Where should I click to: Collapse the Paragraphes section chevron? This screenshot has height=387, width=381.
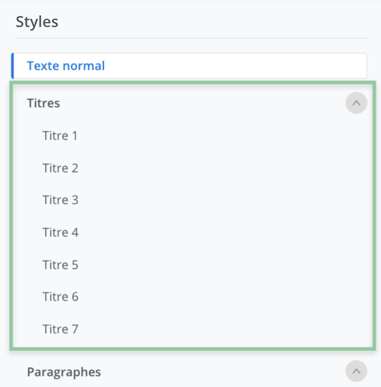click(x=356, y=371)
